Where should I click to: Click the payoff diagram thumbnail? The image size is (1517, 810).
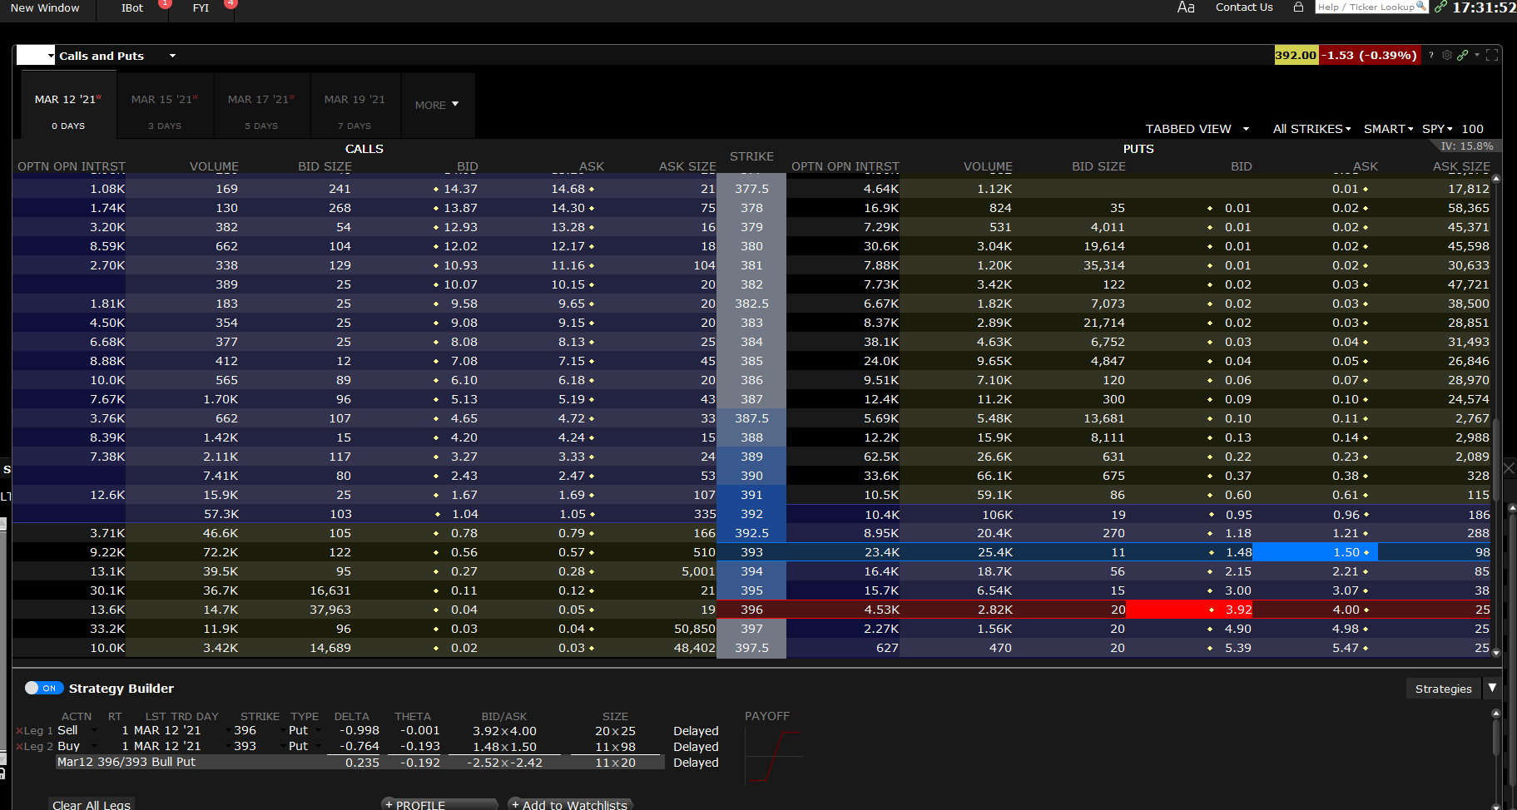tap(775, 756)
